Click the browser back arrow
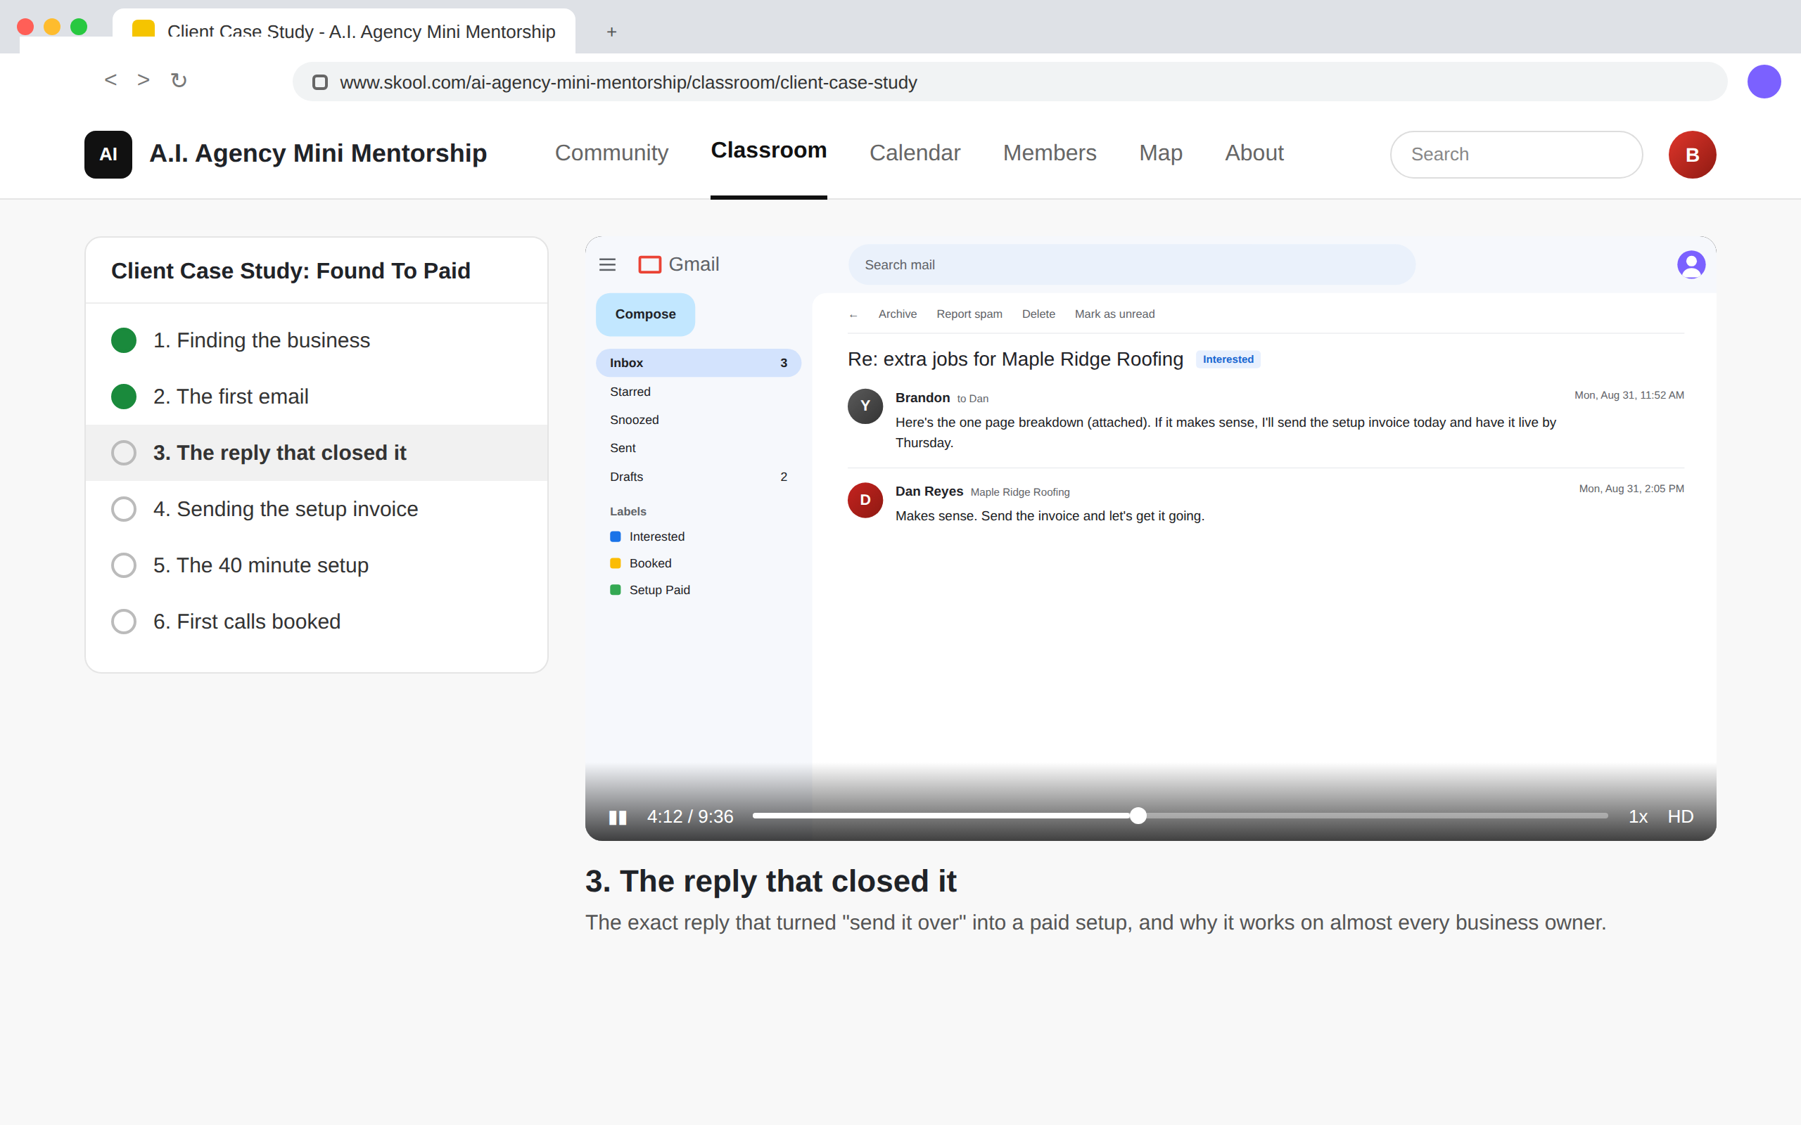Screen dimensions: 1801x1125 (110, 79)
